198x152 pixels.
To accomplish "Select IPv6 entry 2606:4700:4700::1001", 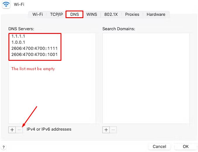I will point(34,54).
